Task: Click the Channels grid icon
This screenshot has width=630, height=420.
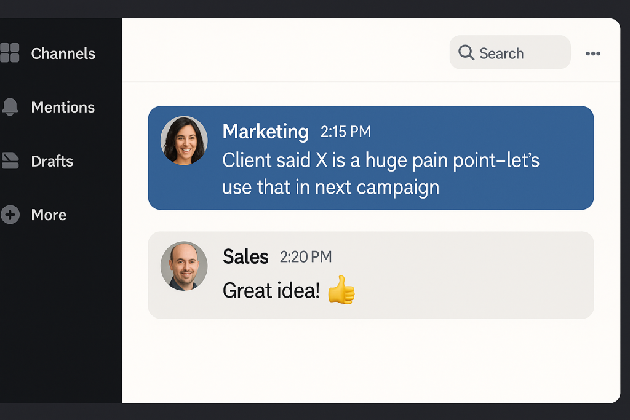Action: point(9,53)
